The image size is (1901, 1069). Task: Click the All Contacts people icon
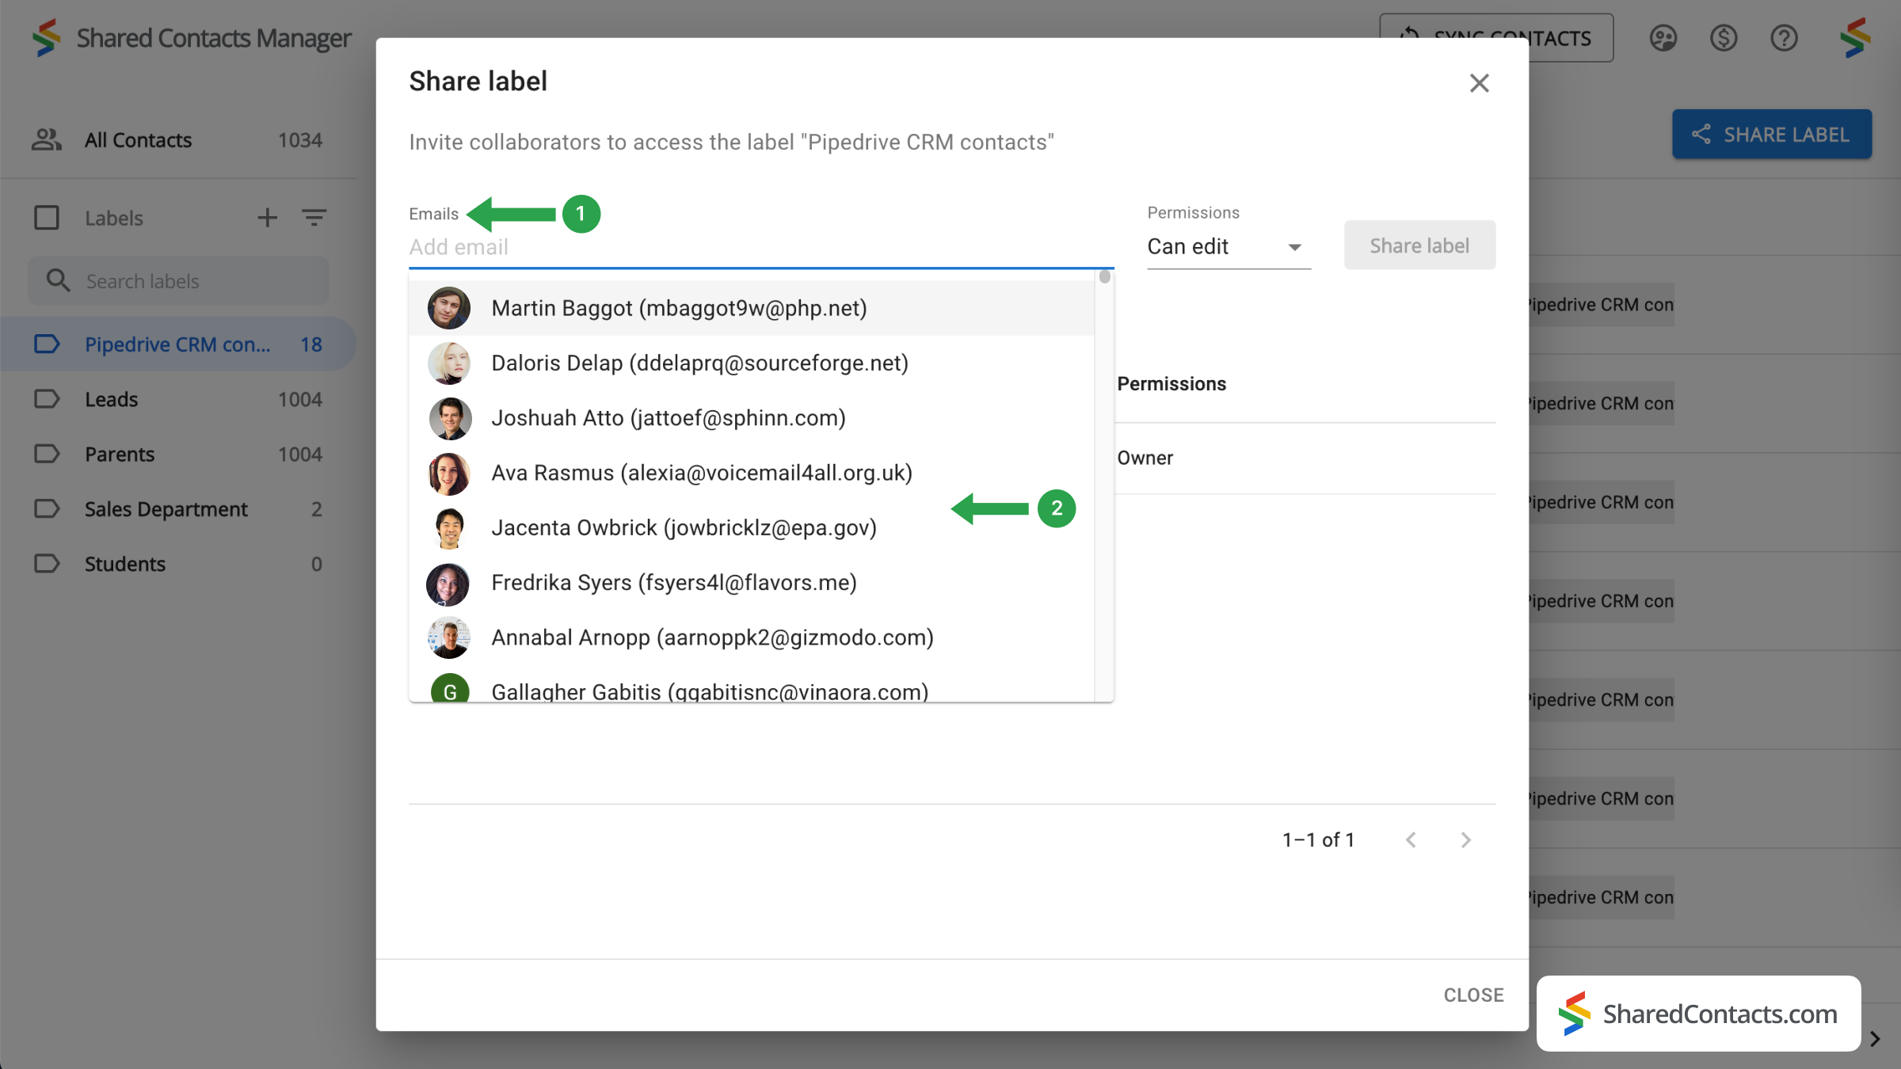pos(47,140)
